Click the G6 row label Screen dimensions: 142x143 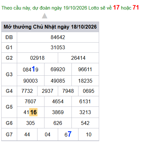coord(9,123)
